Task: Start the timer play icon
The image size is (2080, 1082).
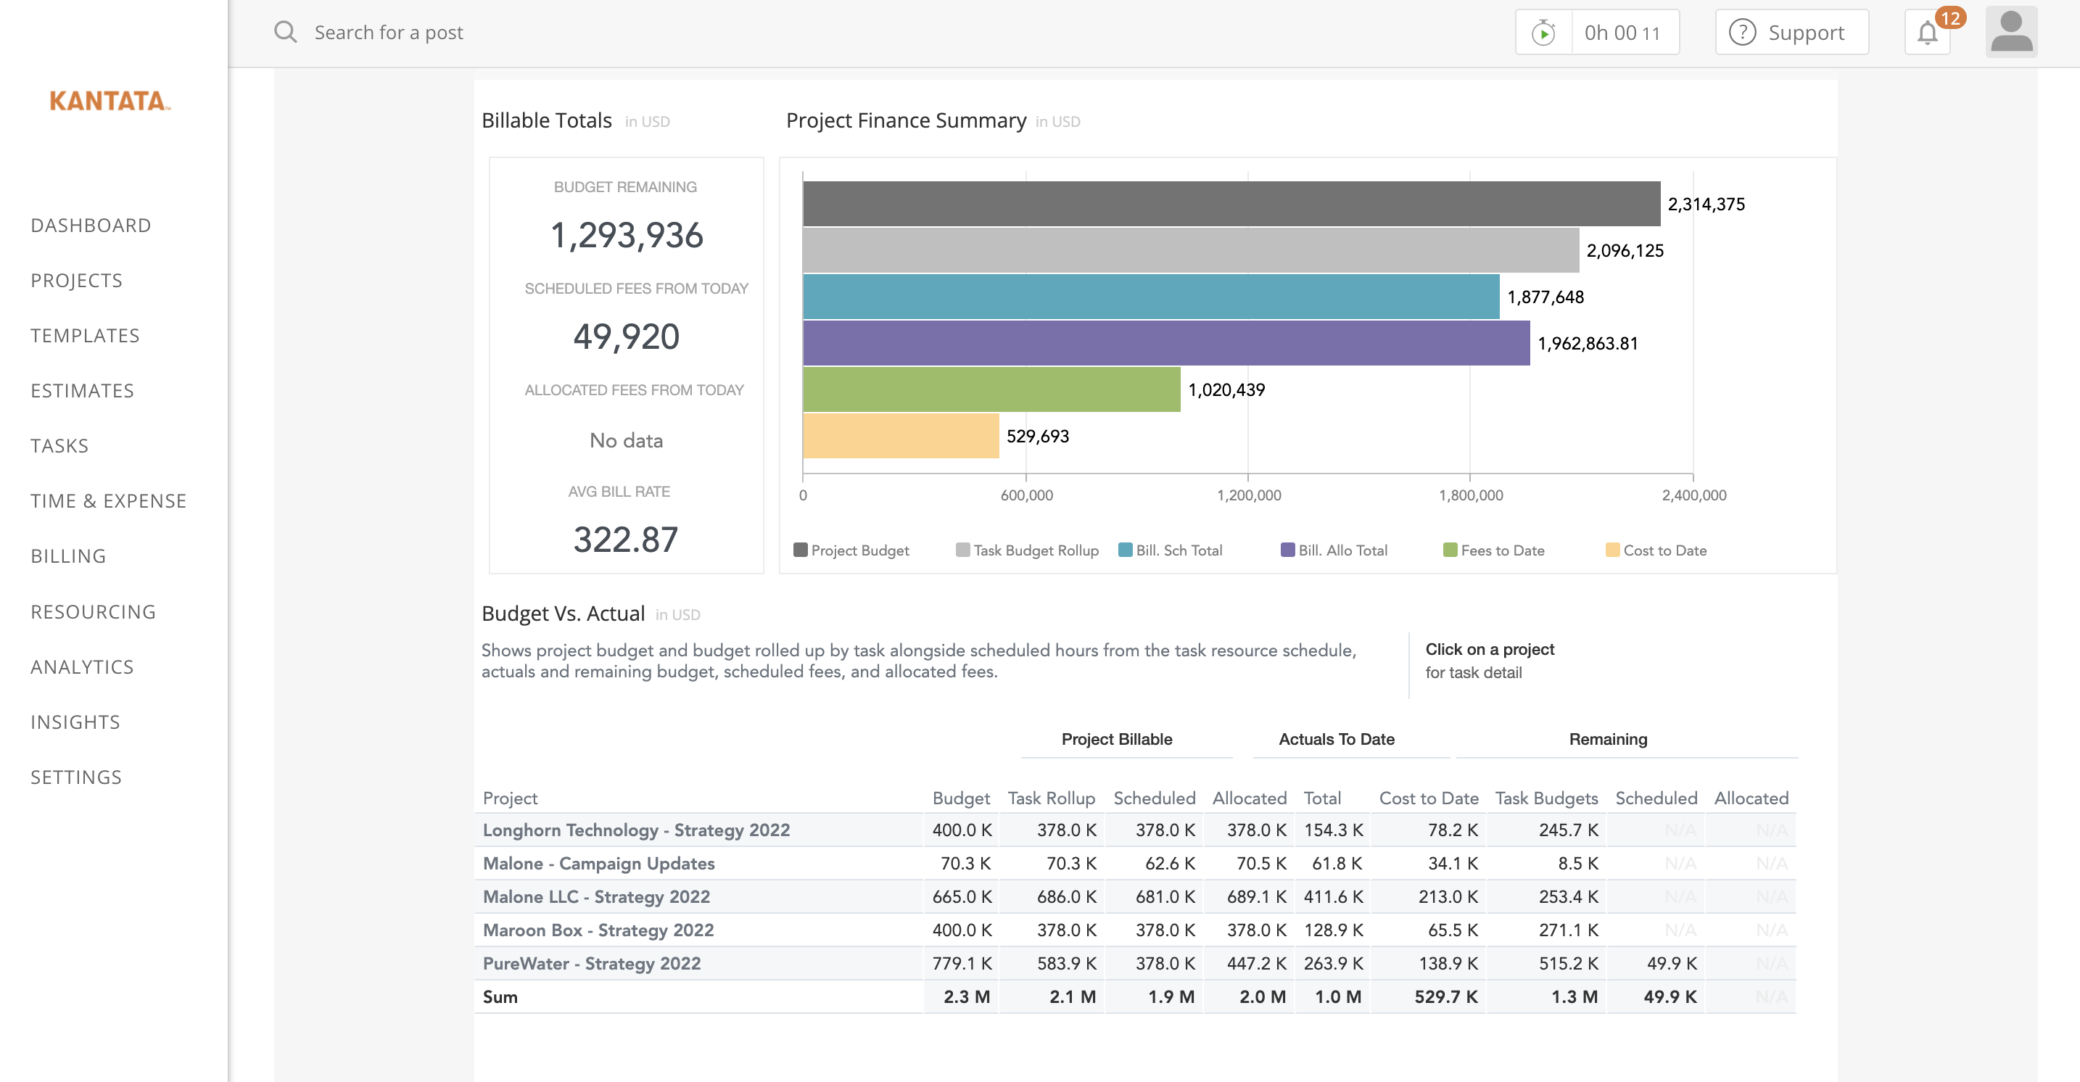Action: [1543, 33]
